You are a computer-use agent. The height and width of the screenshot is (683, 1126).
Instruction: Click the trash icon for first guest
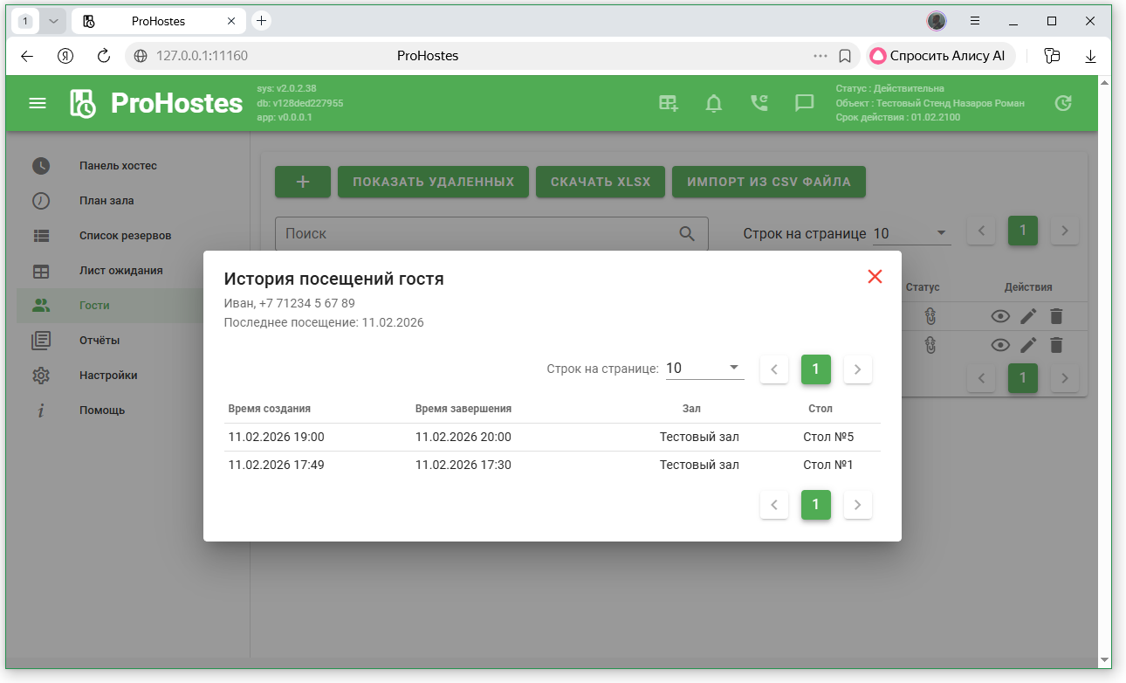(x=1056, y=317)
